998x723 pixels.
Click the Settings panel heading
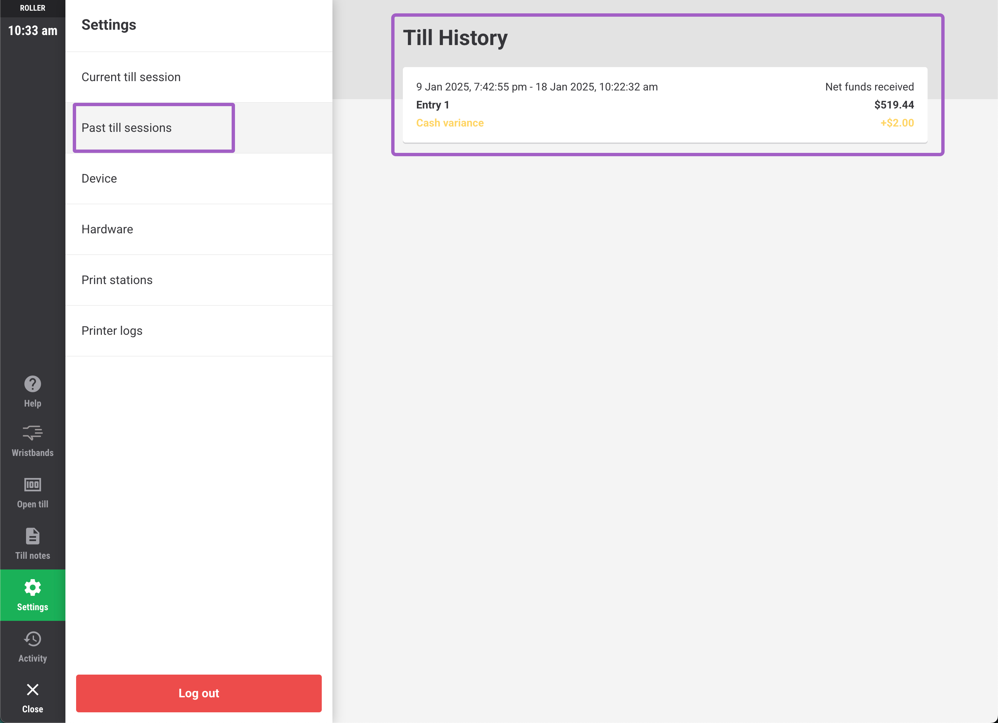tap(109, 25)
